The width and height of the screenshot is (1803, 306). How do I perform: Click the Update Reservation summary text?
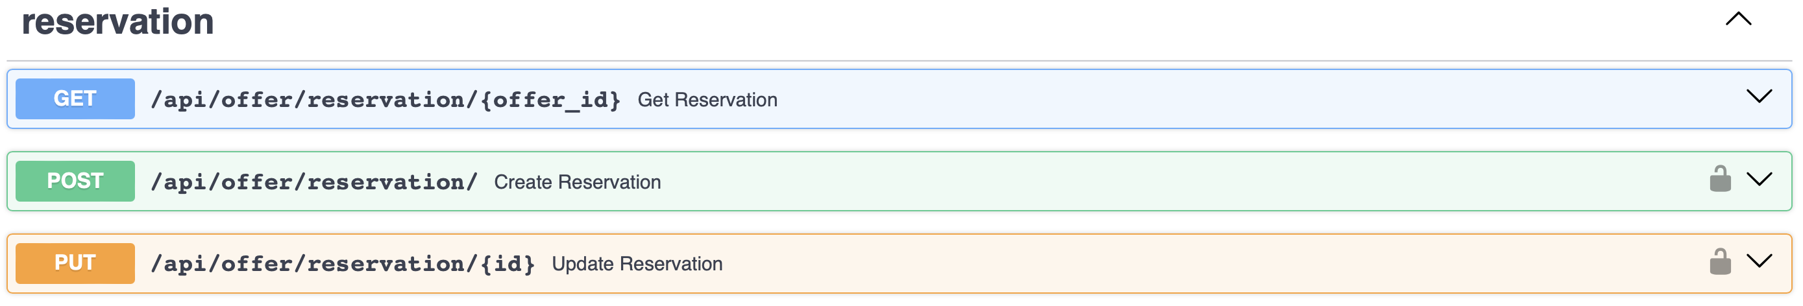[637, 264]
